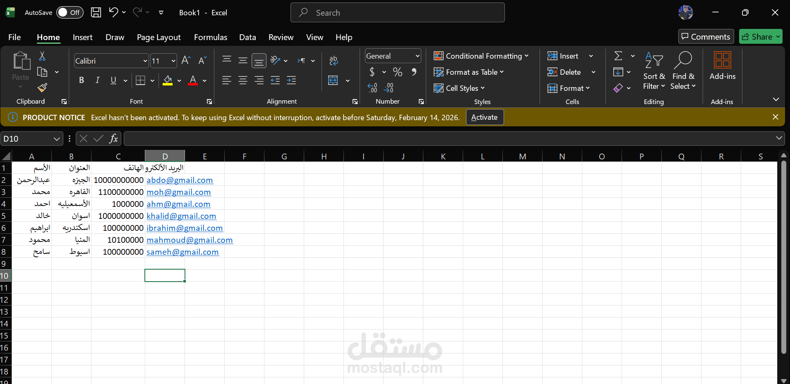
Task: Align text right in cell
Action: pyautogui.click(x=259, y=80)
